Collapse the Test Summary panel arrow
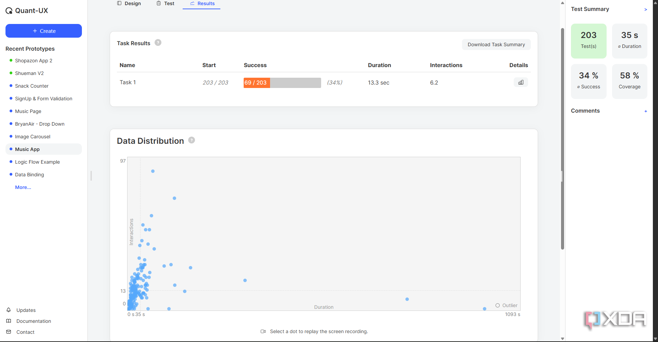Viewport: 658px width, 342px height. (x=646, y=10)
